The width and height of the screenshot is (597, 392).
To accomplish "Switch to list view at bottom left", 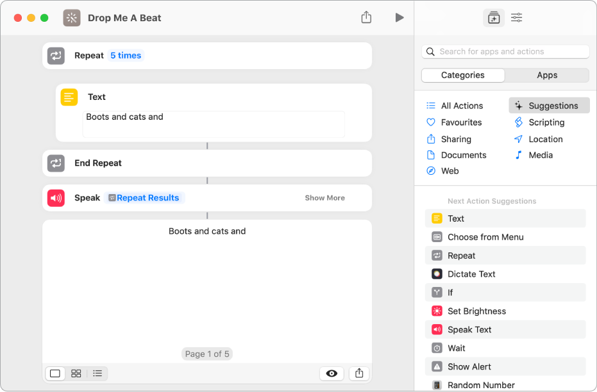I will (x=97, y=373).
